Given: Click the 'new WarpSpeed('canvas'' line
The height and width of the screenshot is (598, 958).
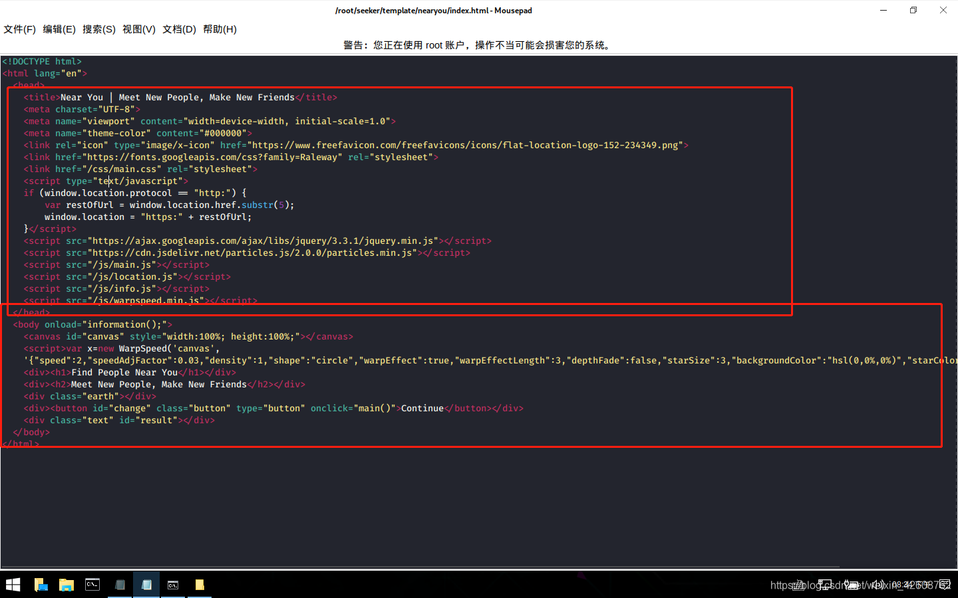Looking at the screenshot, I should click(x=122, y=349).
